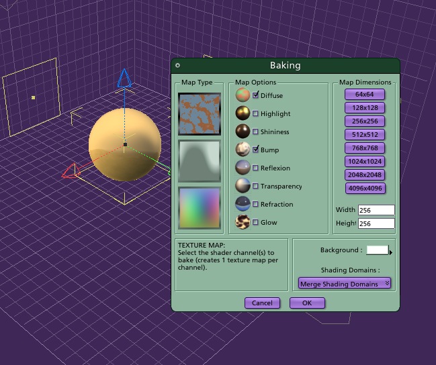This screenshot has height=365, width=436.
Task: Open the Merge Shading Domains dropdown
Action: 345,284
